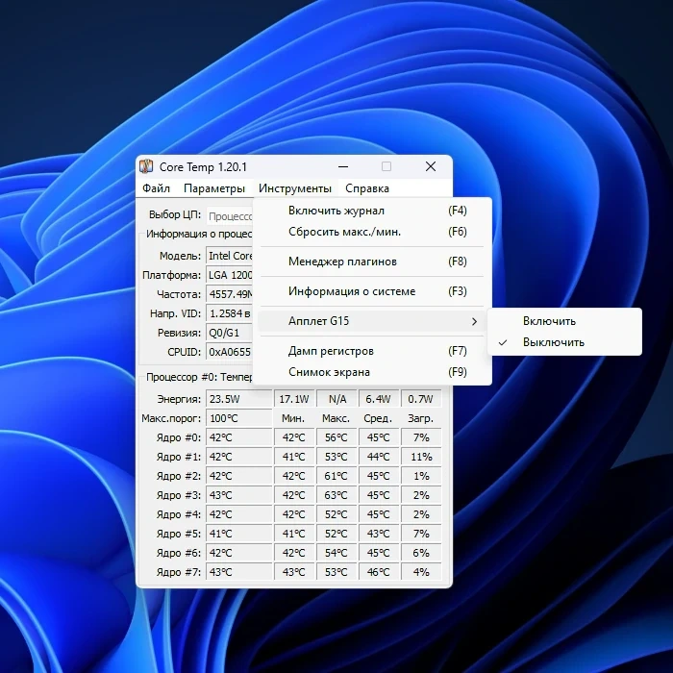The image size is (673, 673).
Task: Click the Частота value field
Action: tap(230, 294)
